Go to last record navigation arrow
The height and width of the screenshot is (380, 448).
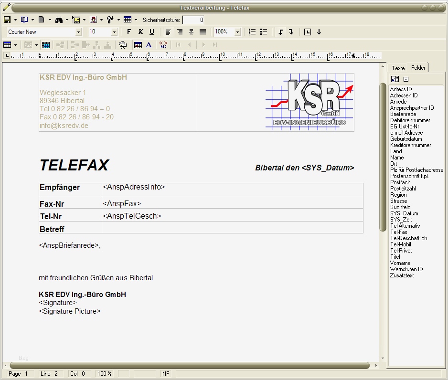pyautogui.click(x=215, y=45)
